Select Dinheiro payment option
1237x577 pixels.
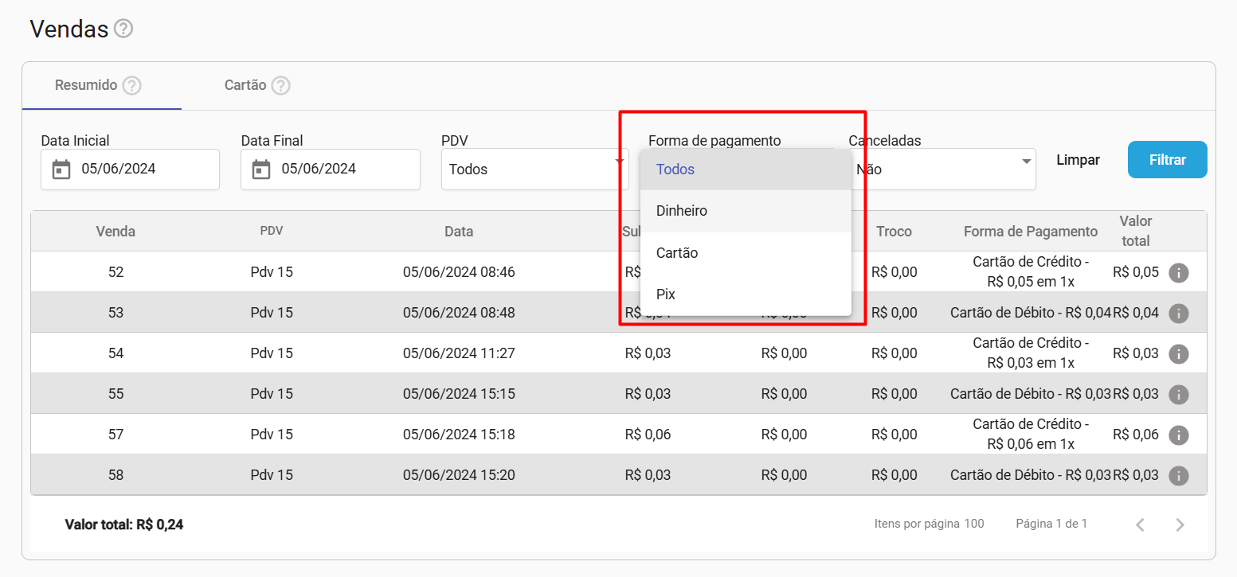point(746,211)
